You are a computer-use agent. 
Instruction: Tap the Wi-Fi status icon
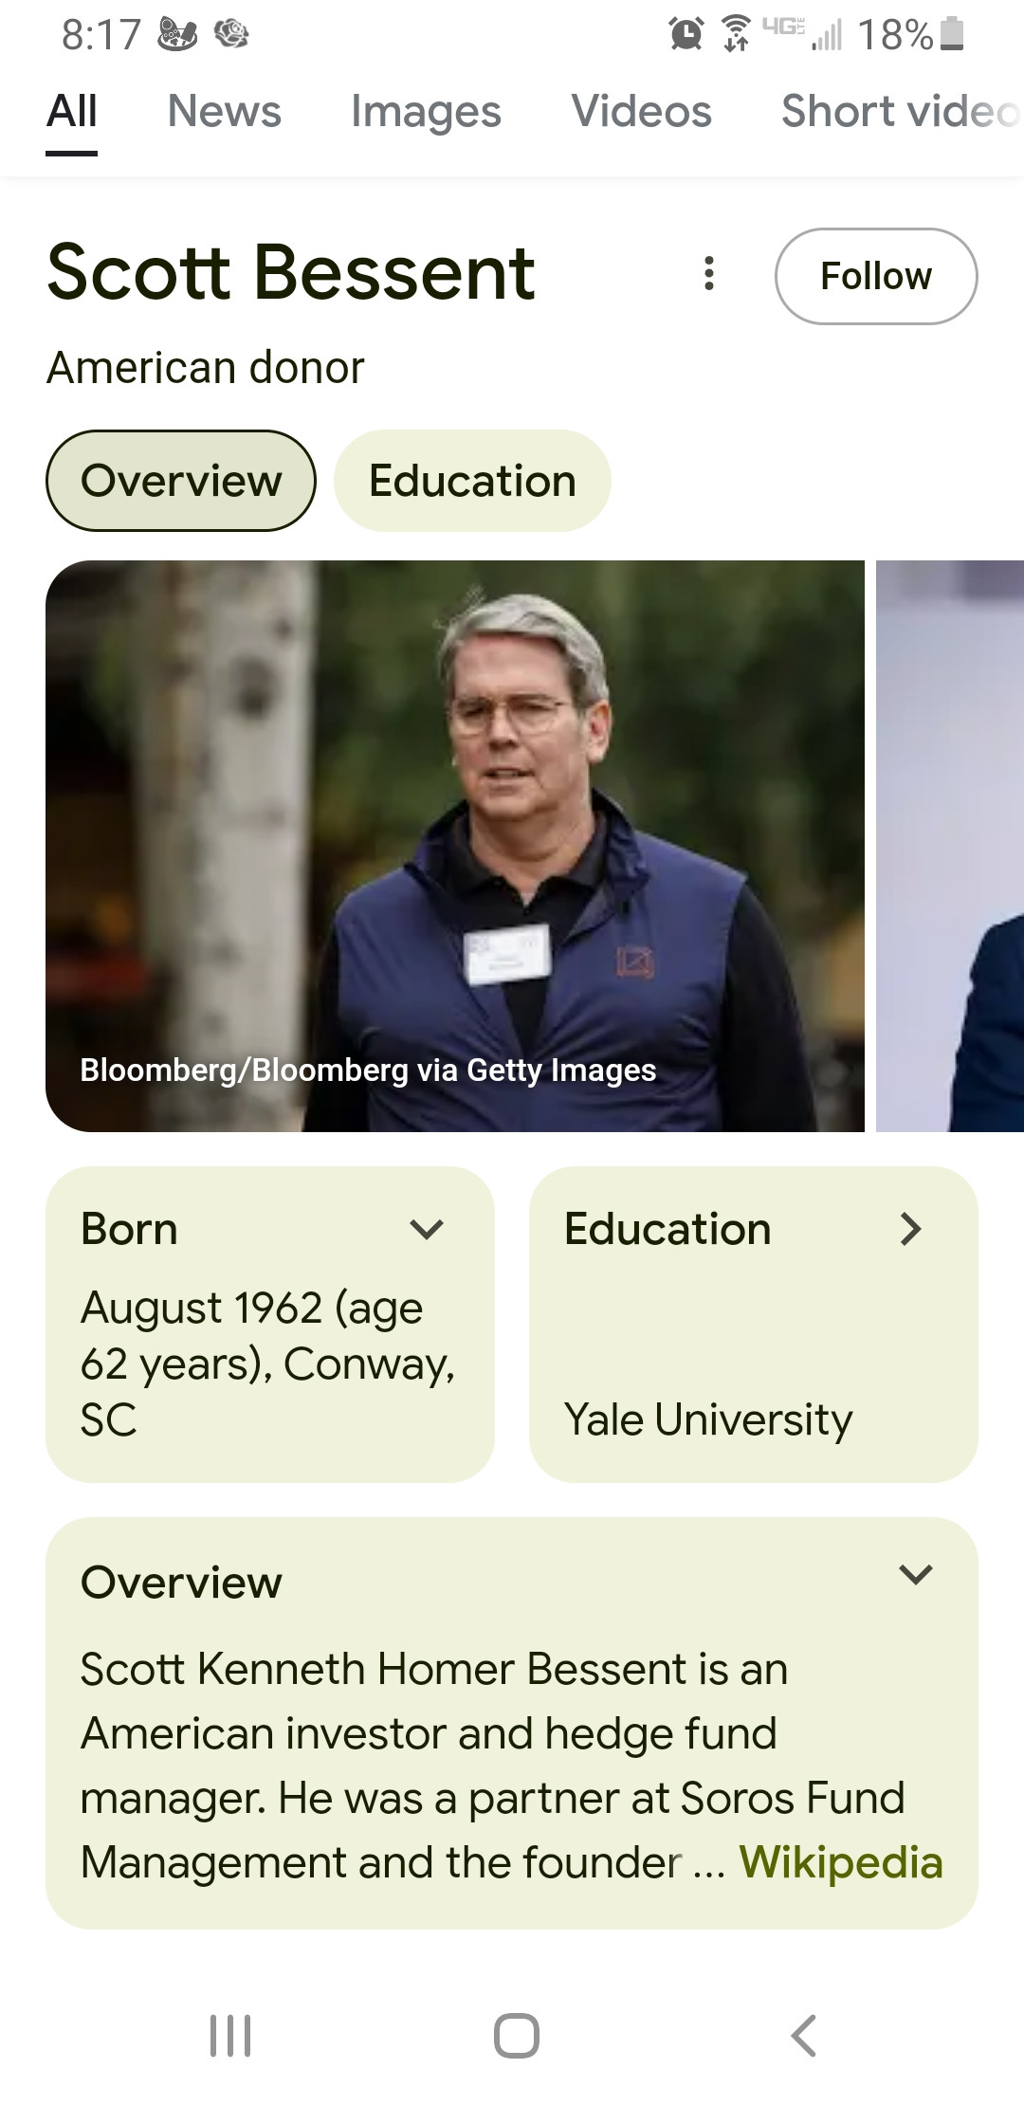coord(736,35)
